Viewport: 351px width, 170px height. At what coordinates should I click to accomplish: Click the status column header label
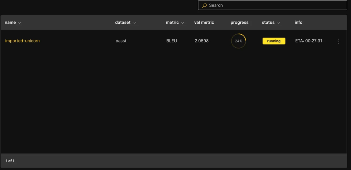268,23
